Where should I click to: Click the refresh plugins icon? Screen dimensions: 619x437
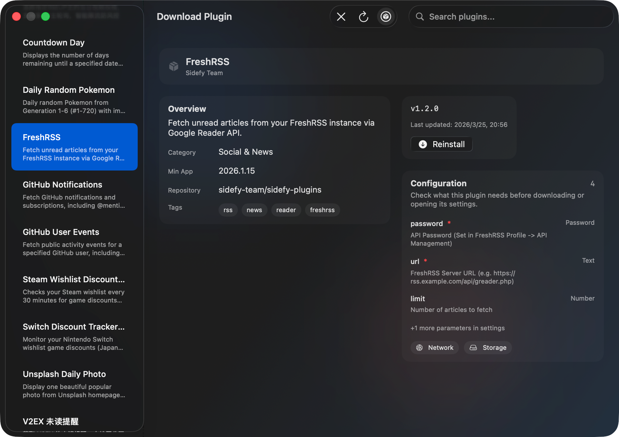tap(364, 17)
